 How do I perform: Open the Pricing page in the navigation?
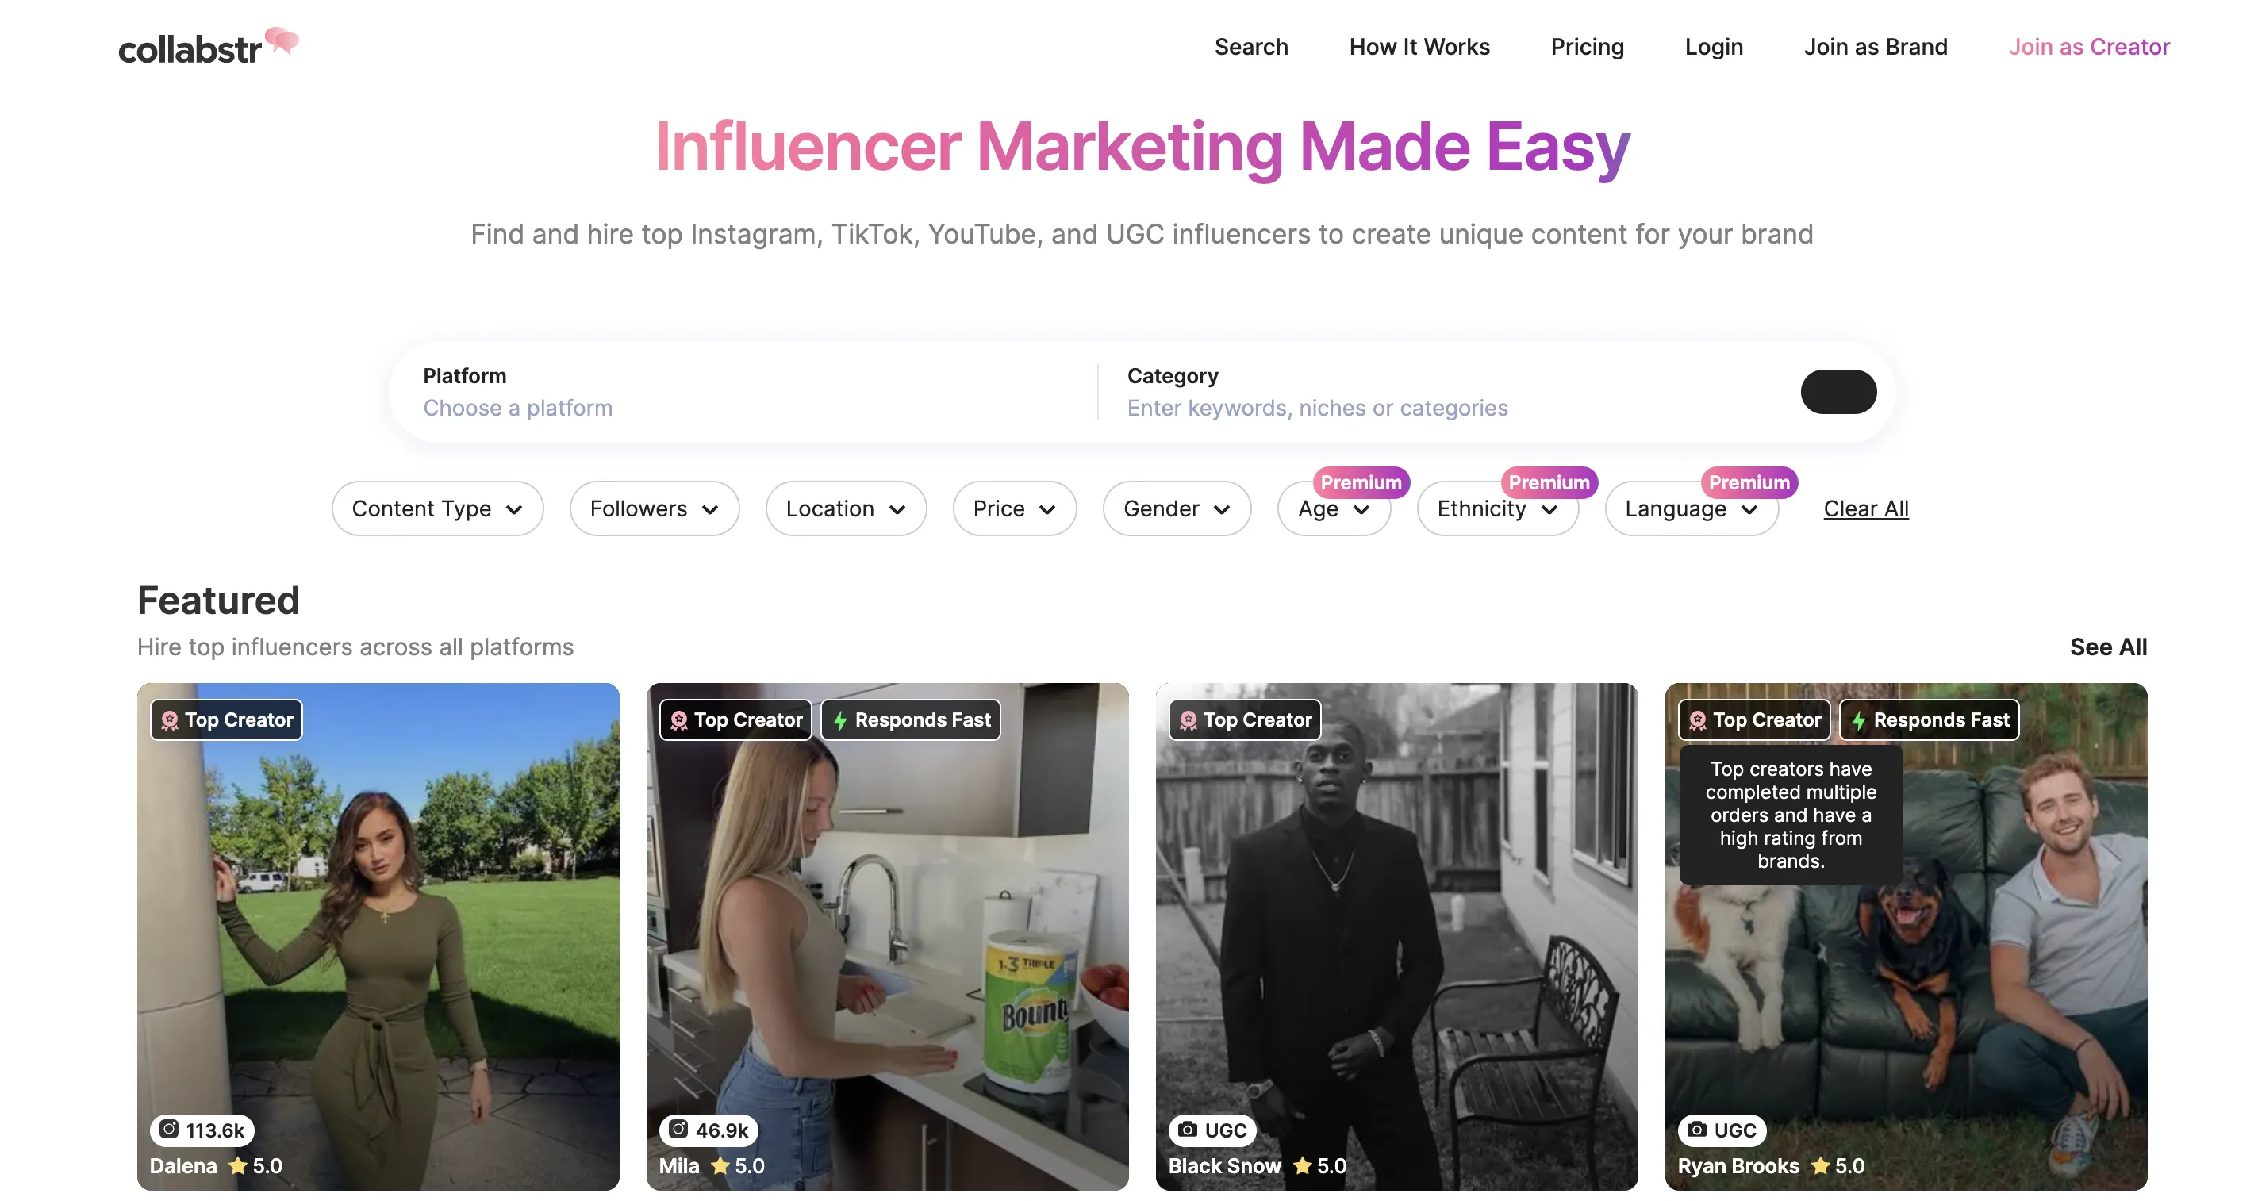coord(1588,47)
